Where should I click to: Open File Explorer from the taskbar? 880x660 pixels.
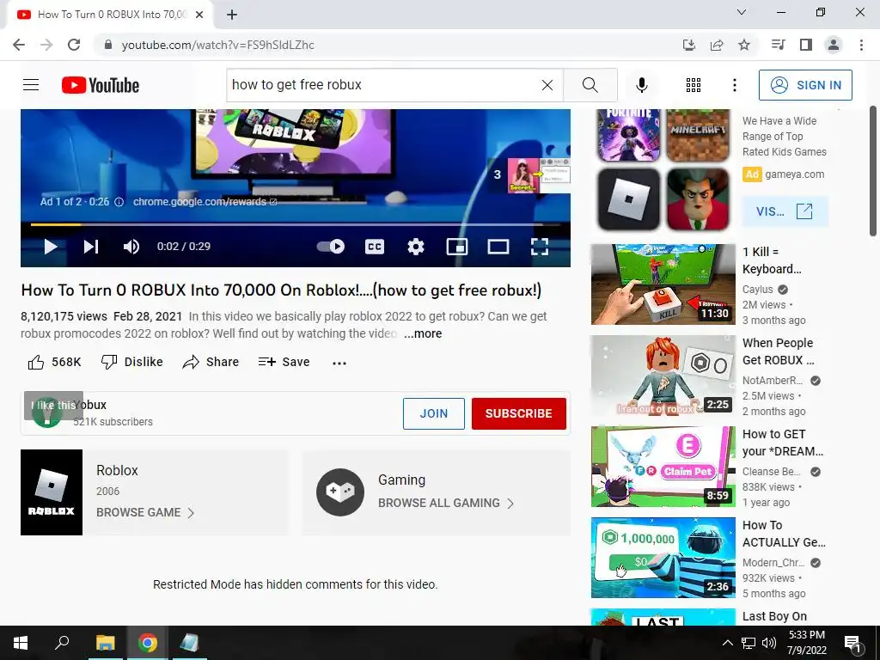pos(105,643)
